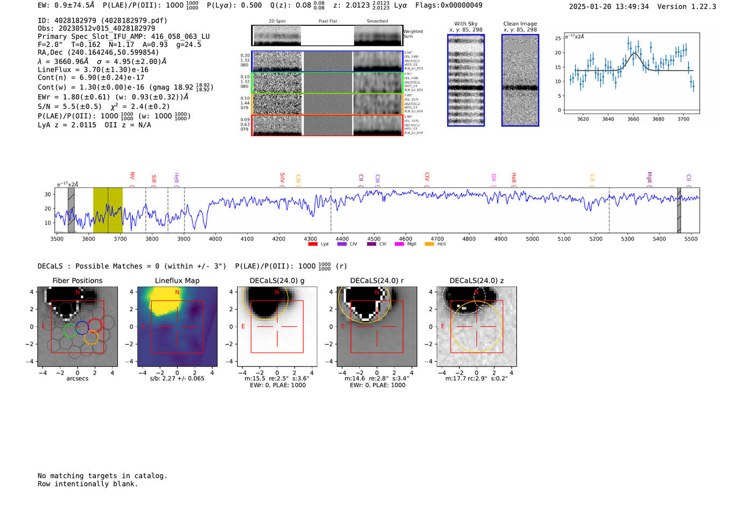
Task: Click the CIV purple legend swatch
Action: pyautogui.click(x=341, y=244)
